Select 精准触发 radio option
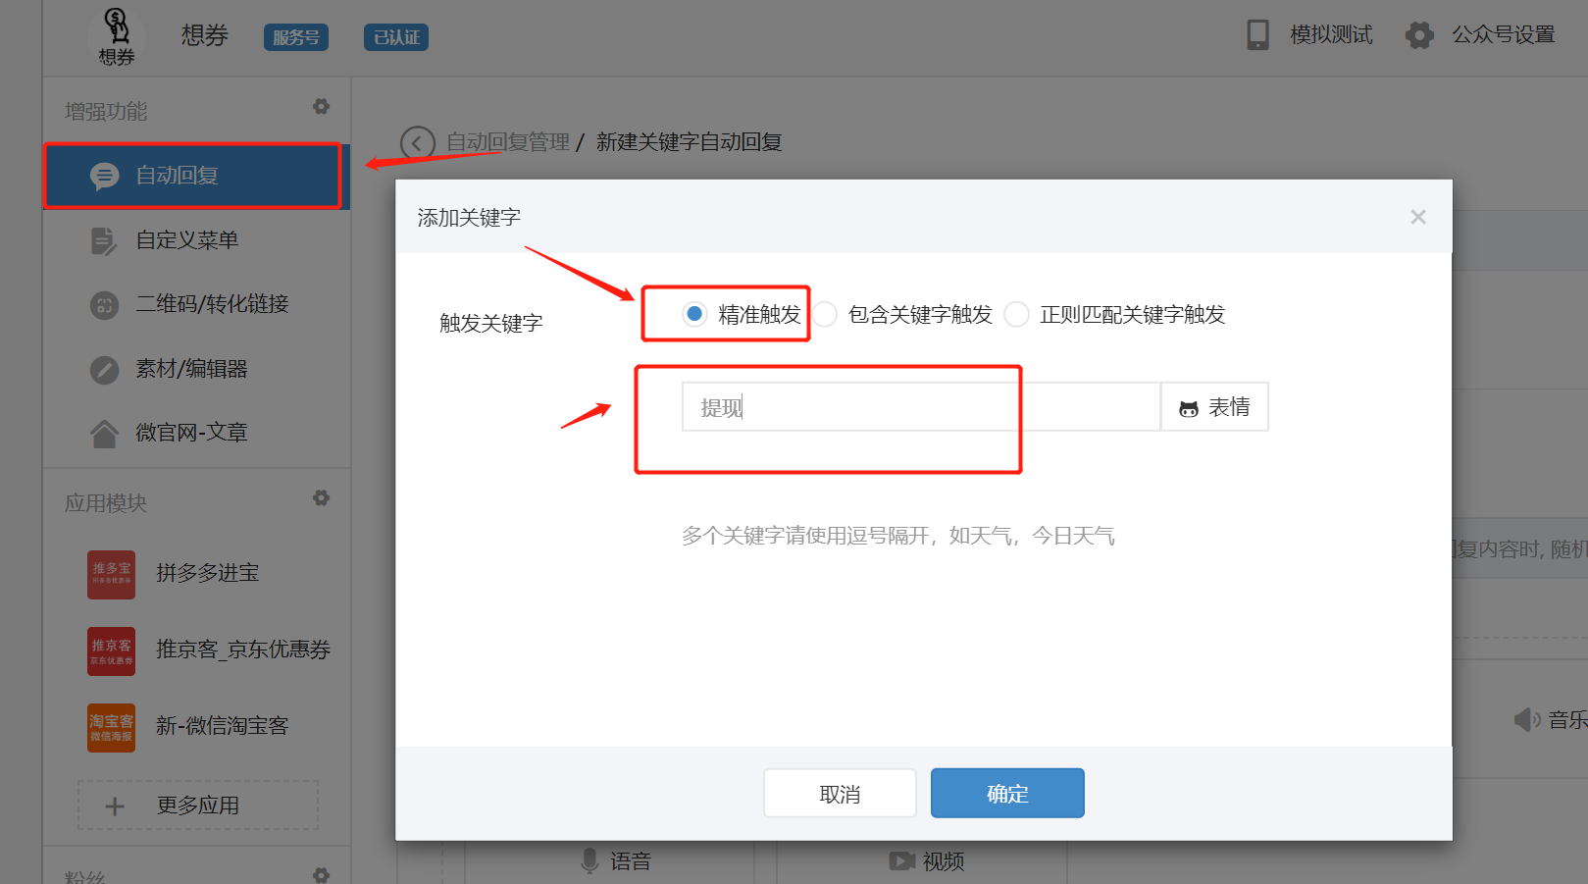The width and height of the screenshot is (1588, 884). [x=694, y=314]
